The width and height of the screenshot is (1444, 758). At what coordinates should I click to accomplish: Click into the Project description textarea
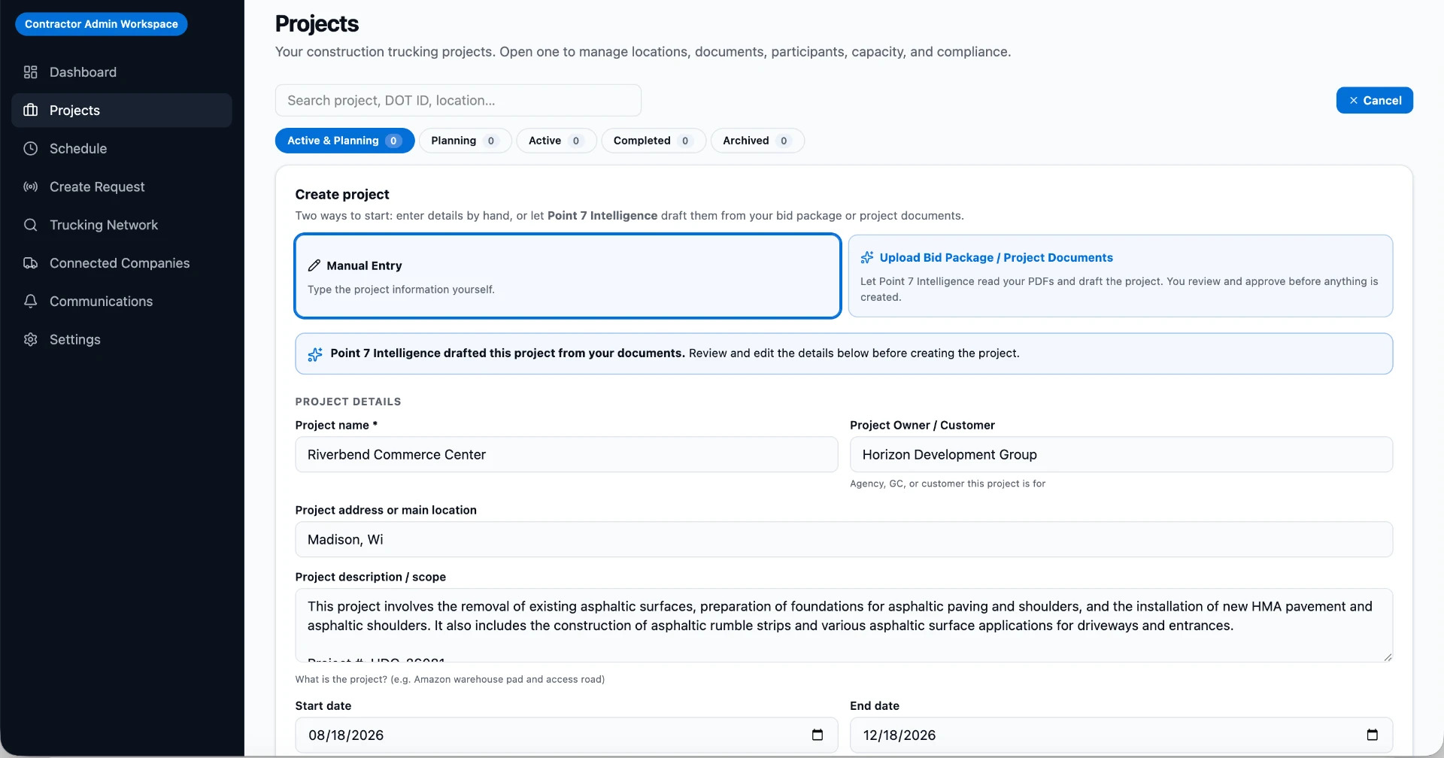[x=844, y=625]
